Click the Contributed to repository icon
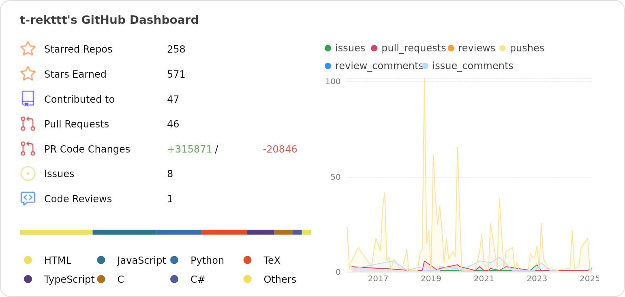Screen dimensions: 625x297 coord(28,99)
